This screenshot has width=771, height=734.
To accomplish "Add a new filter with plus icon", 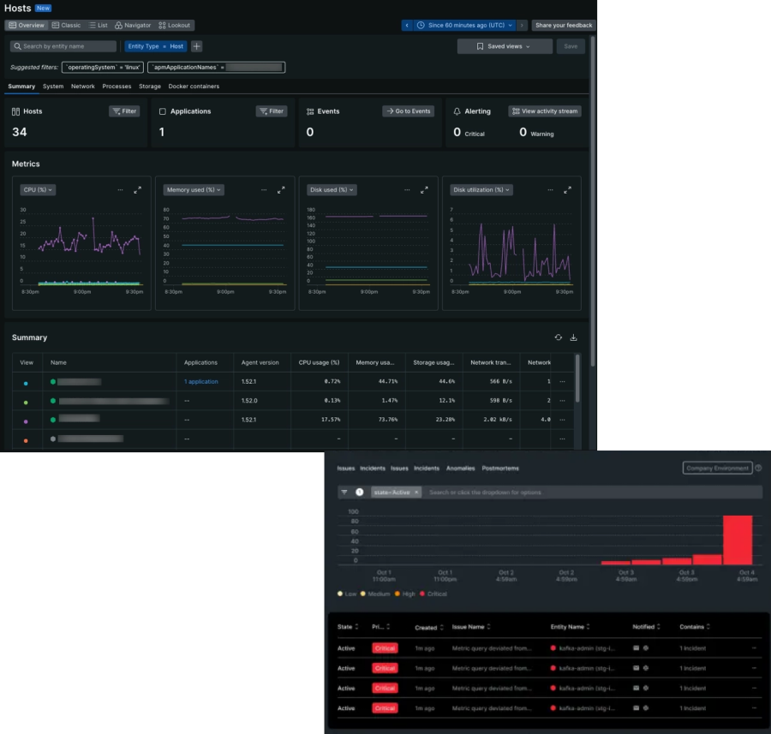I will point(197,46).
